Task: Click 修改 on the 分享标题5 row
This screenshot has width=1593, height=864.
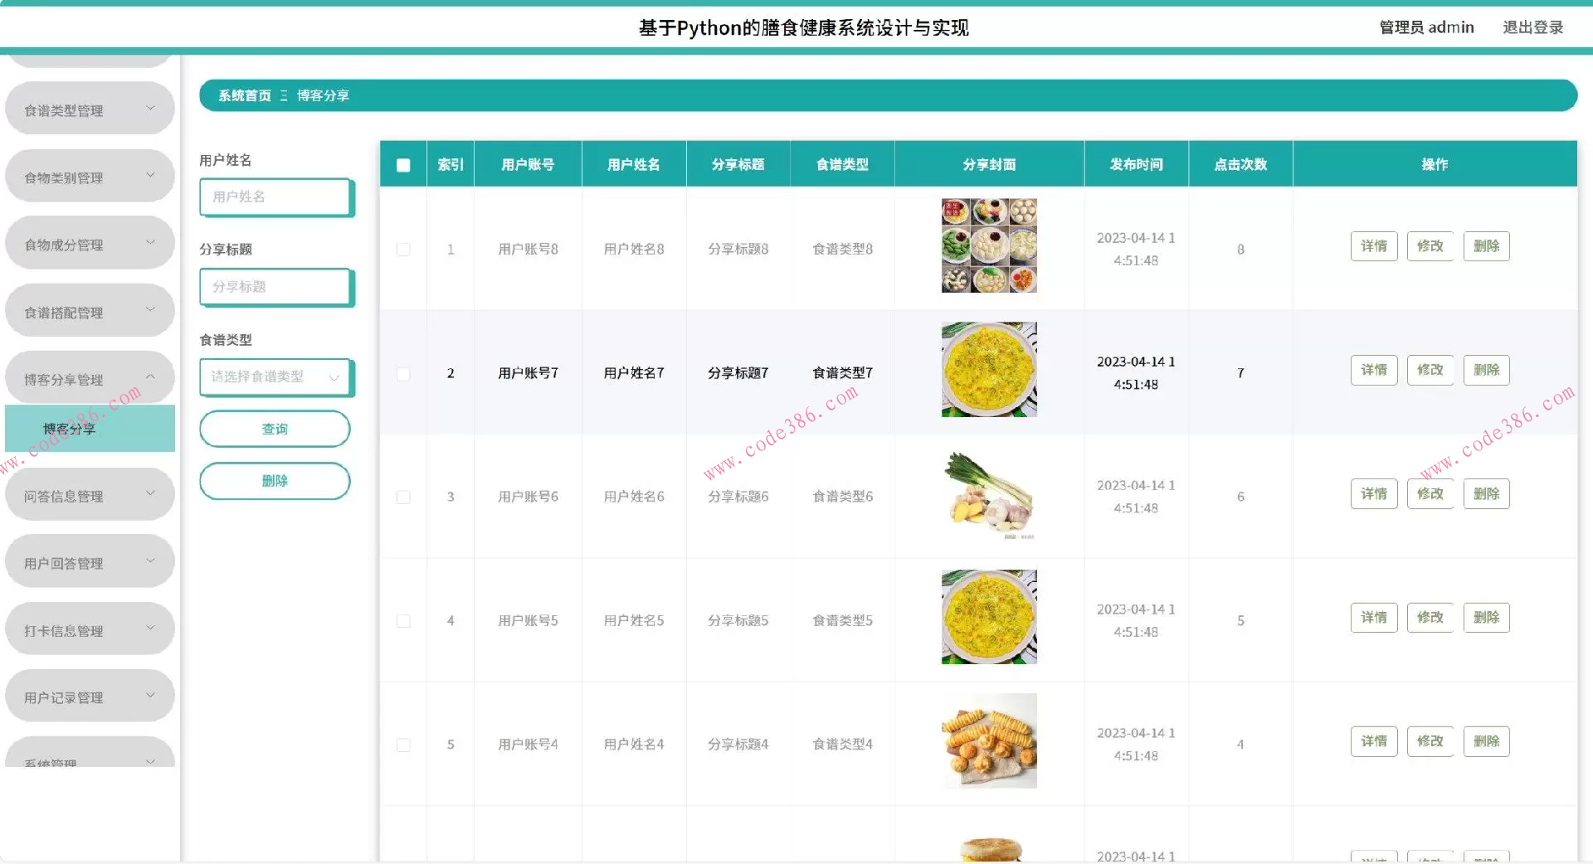Action: coord(1430,617)
